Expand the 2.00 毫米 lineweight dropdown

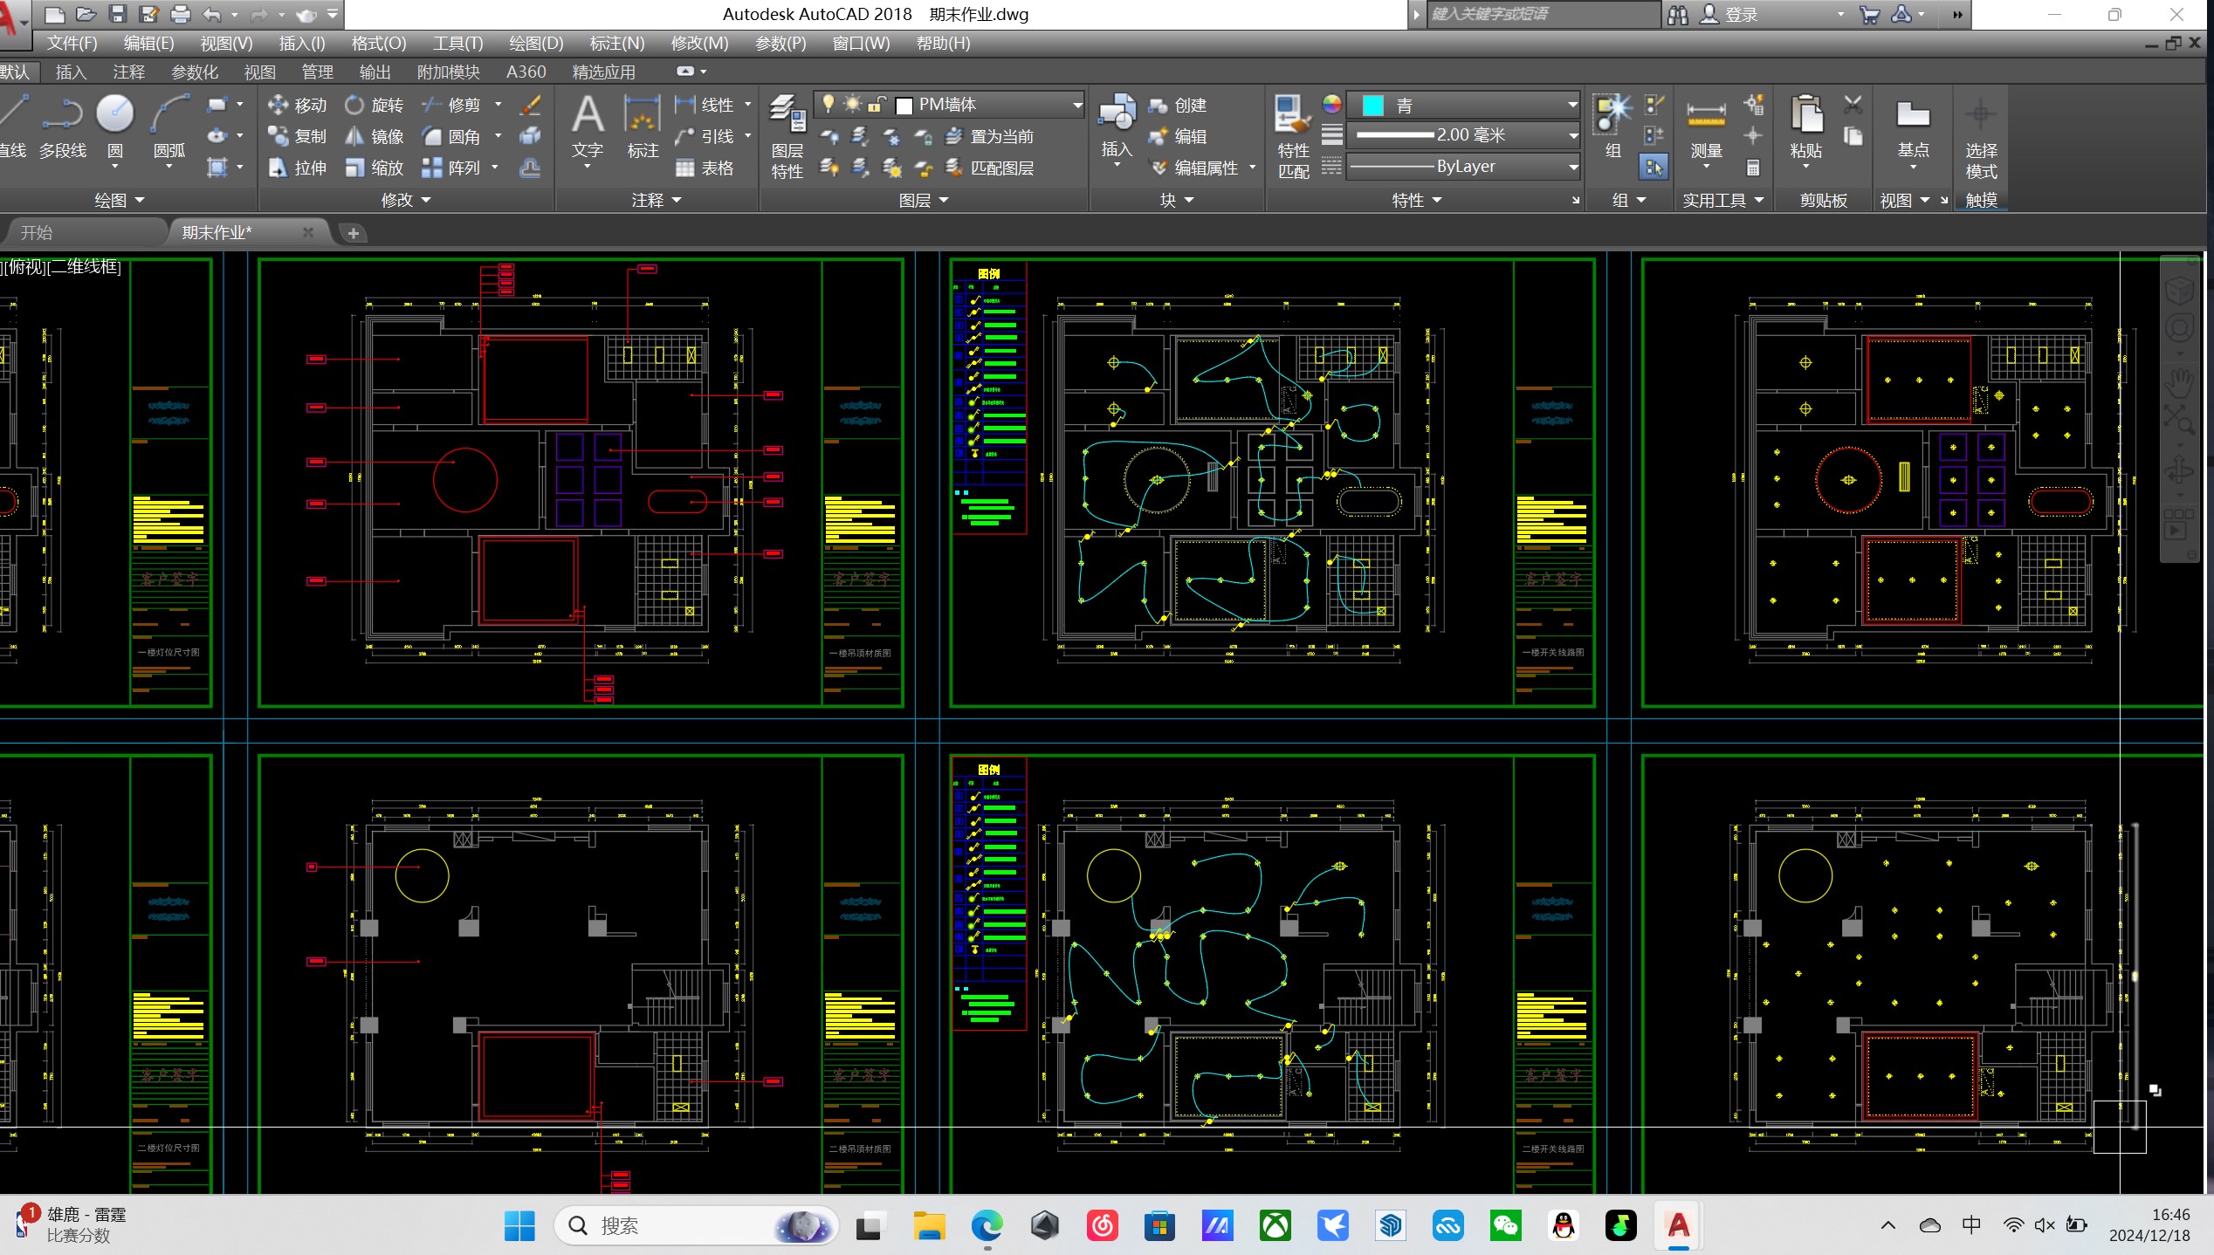point(1572,135)
